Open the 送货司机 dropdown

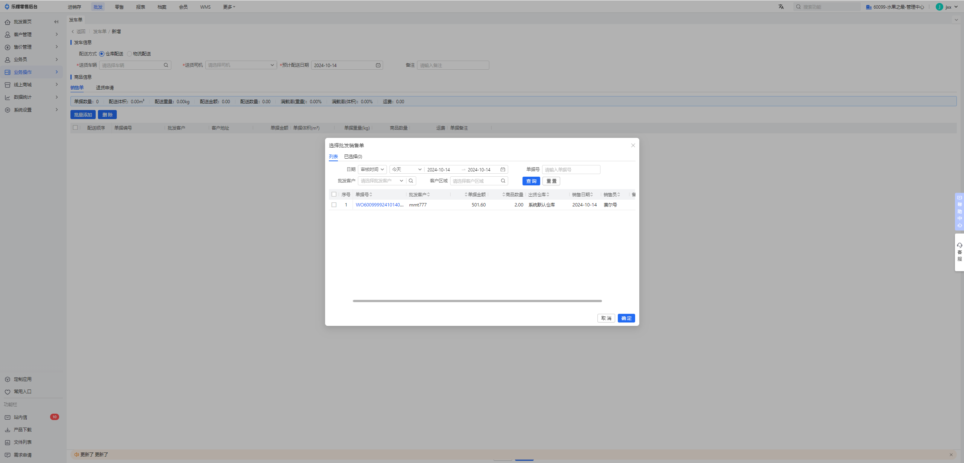click(x=241, y=65)
